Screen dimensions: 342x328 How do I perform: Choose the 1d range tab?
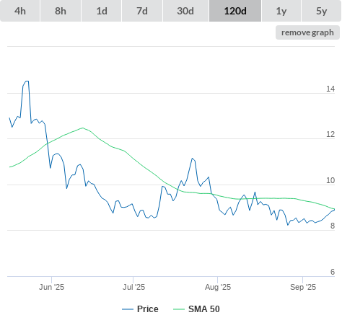point(102,11)
